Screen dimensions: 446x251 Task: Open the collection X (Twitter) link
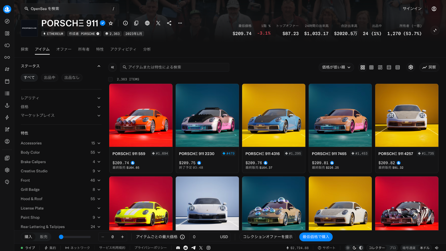(x=158, y=23)
